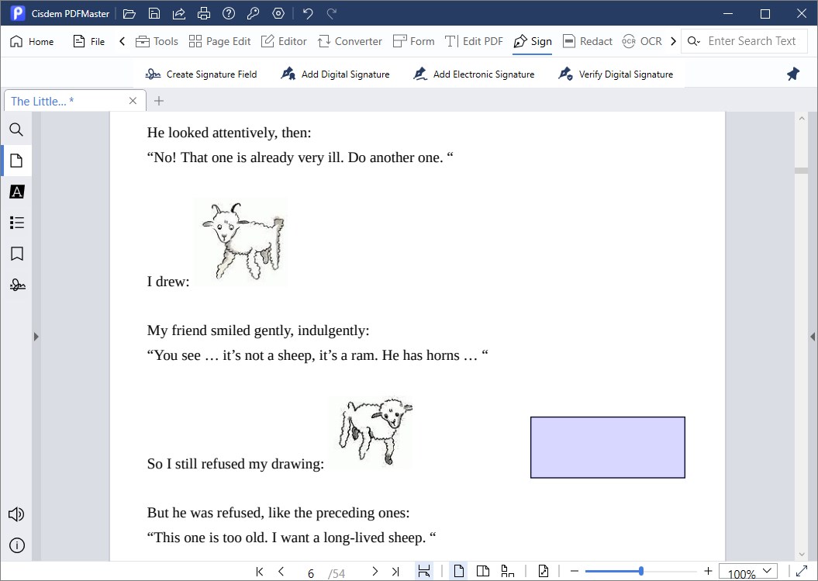Switch to the Converter tab
The image size is (818, 581).
(x=350, y=41)
